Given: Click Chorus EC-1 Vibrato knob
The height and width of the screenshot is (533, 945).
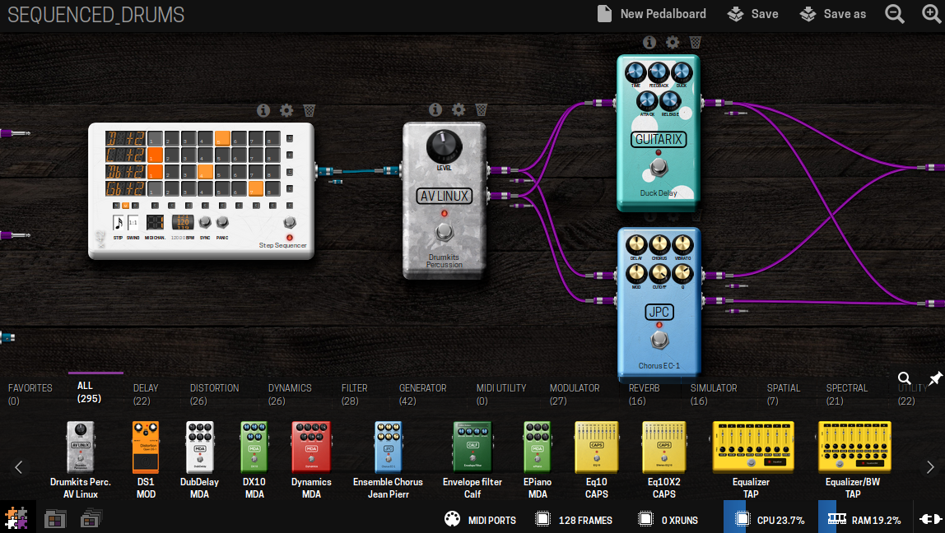Looking at the screenshot, I should pyautogui.click(x=682, y=244).
